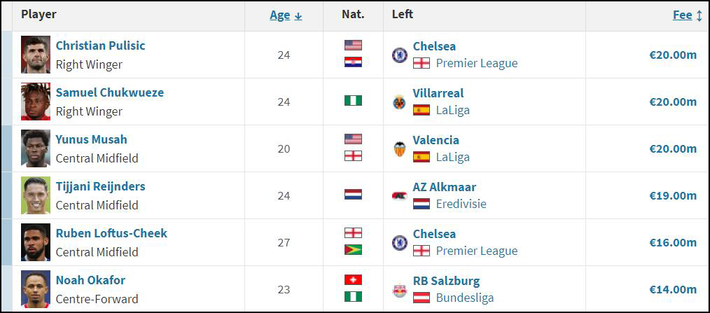
Task: Open Christian Pulisic's player profile link
Action: (x=101, y=46)
